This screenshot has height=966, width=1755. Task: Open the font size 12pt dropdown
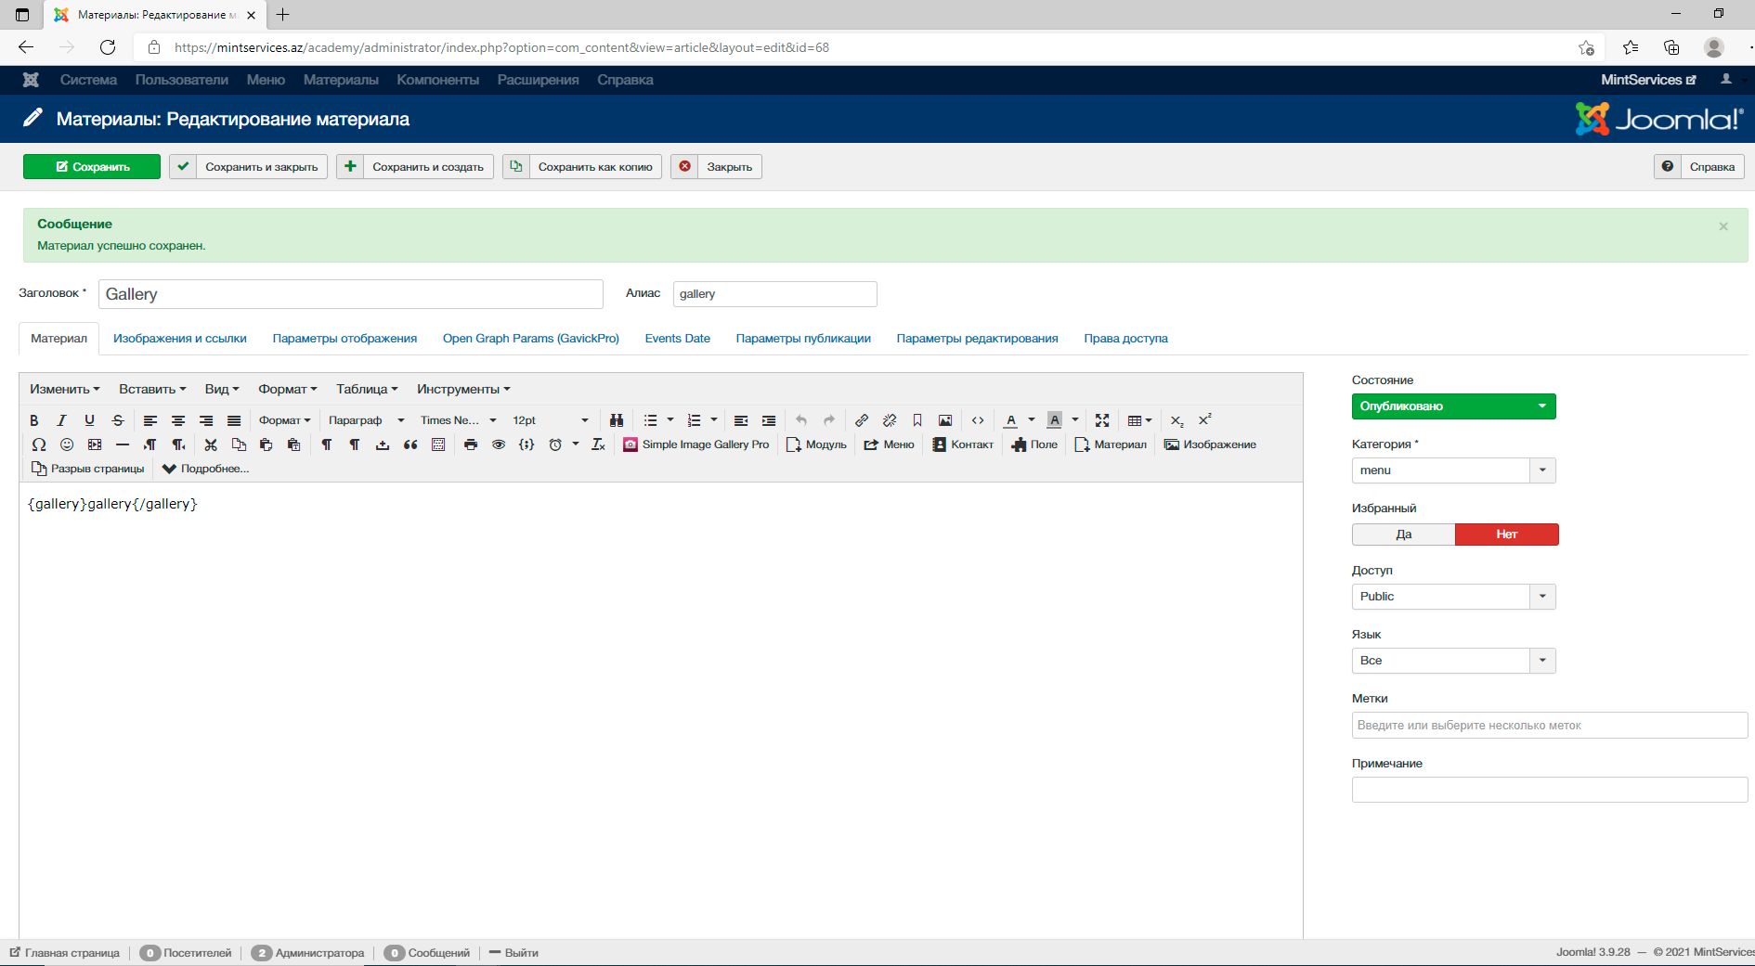click(551, 420)
